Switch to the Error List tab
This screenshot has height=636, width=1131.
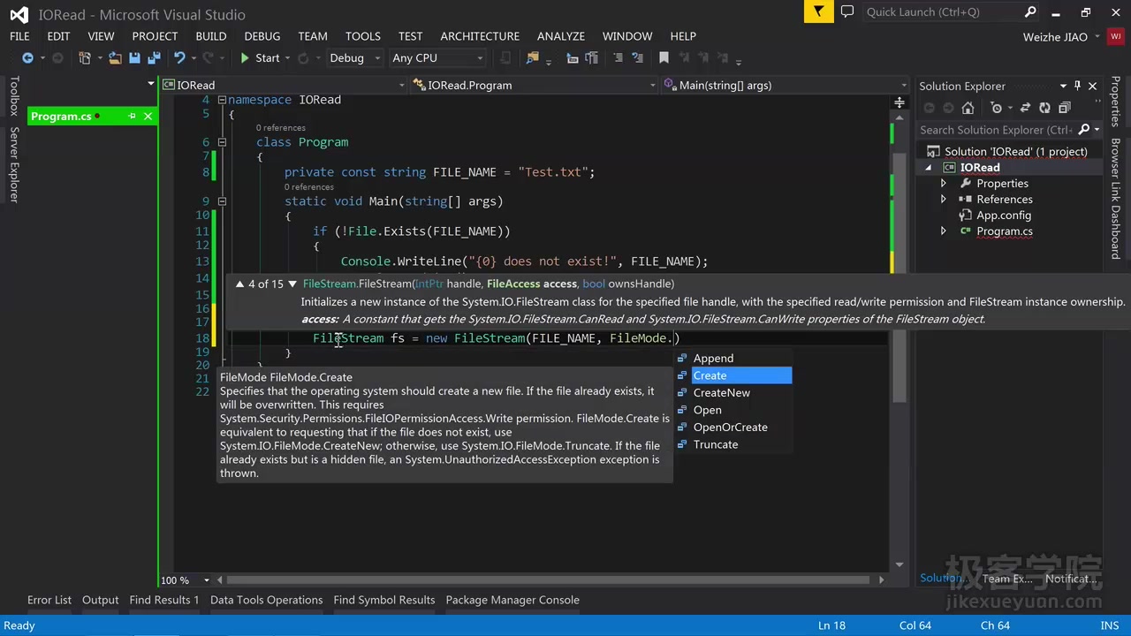[49, 600]
